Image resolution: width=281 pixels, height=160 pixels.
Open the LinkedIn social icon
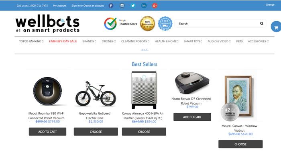coord(144,6)
